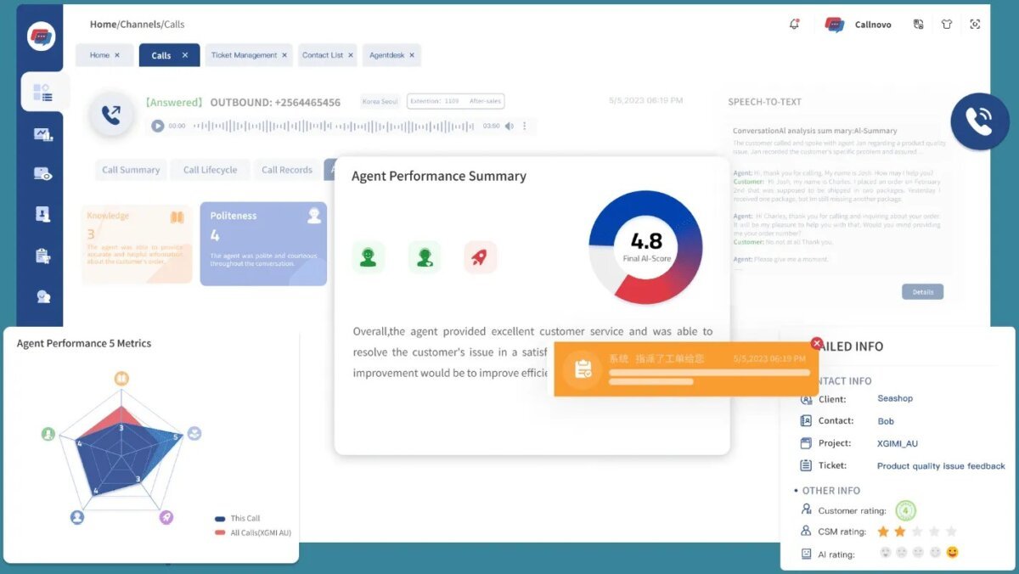Click the fullscreen focus icon in header

click(x=975, y=25)
